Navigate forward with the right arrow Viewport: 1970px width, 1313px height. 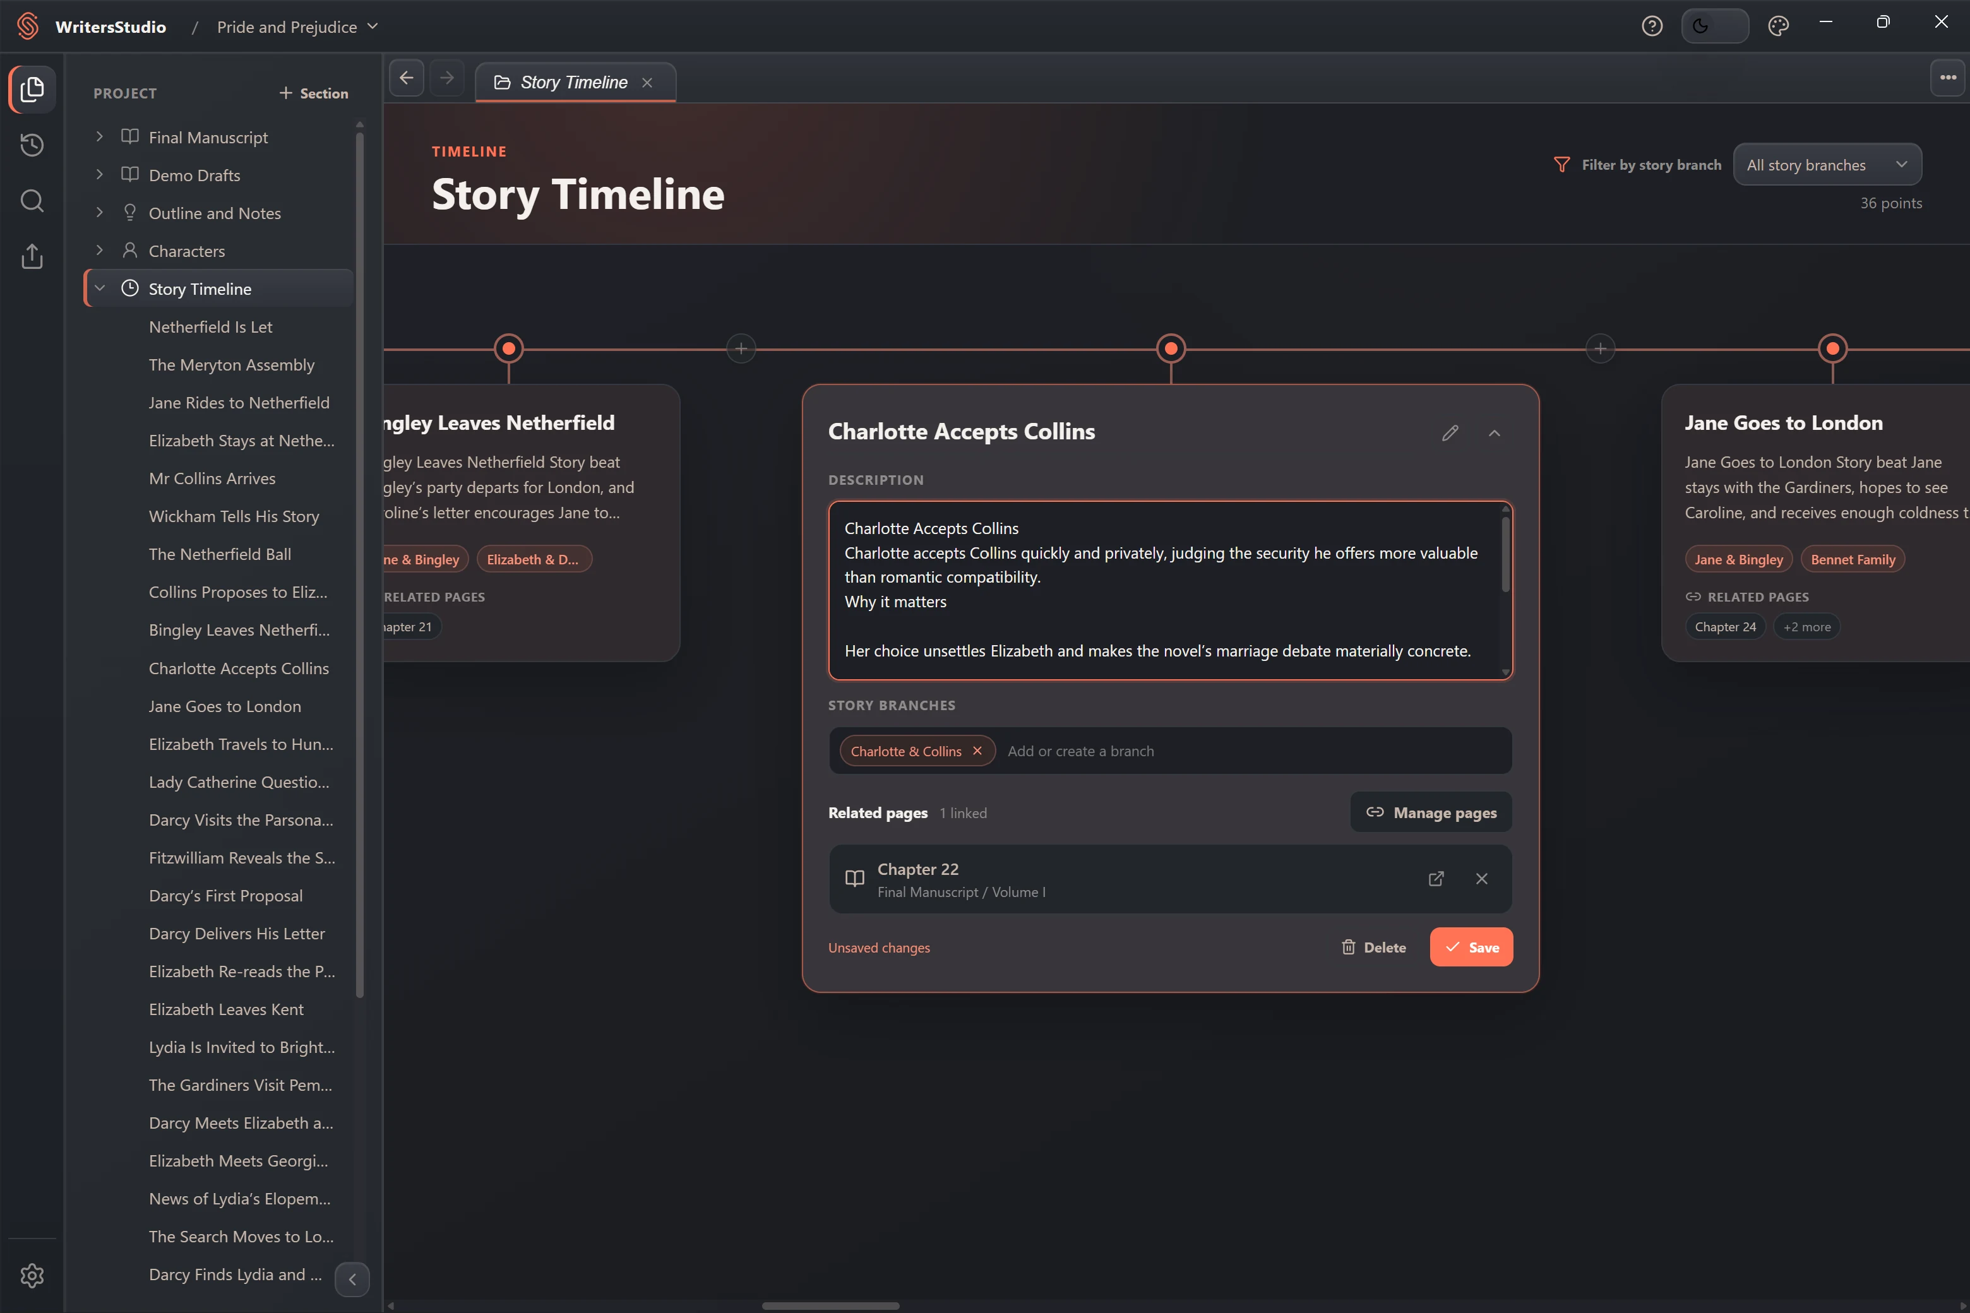(447, 78)
